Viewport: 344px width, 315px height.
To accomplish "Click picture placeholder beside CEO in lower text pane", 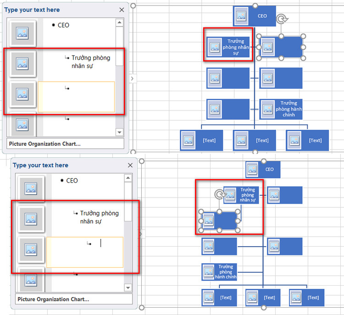I will pyautogui.click(x=31, y=188).
